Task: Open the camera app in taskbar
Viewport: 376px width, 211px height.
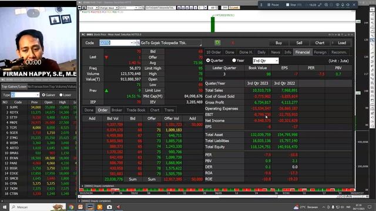Action: [x=109, y=207]
